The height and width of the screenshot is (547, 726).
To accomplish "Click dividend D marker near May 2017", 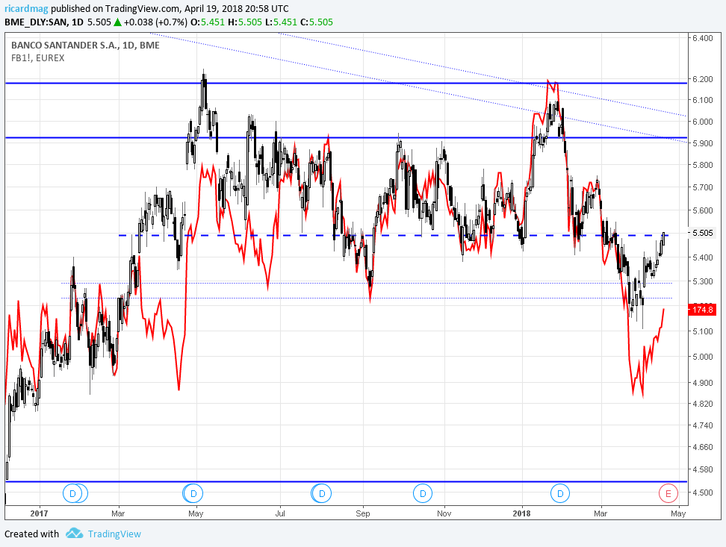I will click(193, 494).
